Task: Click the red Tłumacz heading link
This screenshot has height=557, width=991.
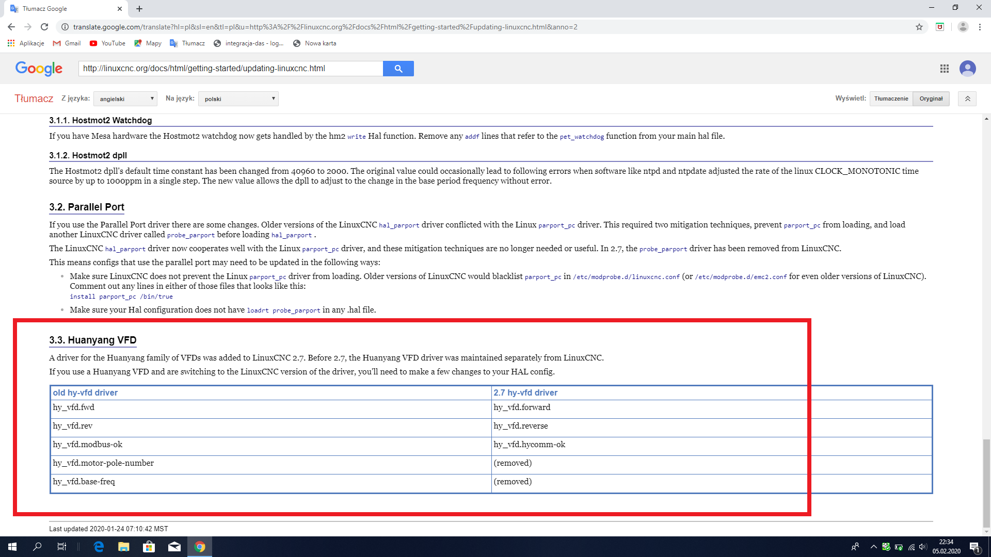Action: (34, 99)
